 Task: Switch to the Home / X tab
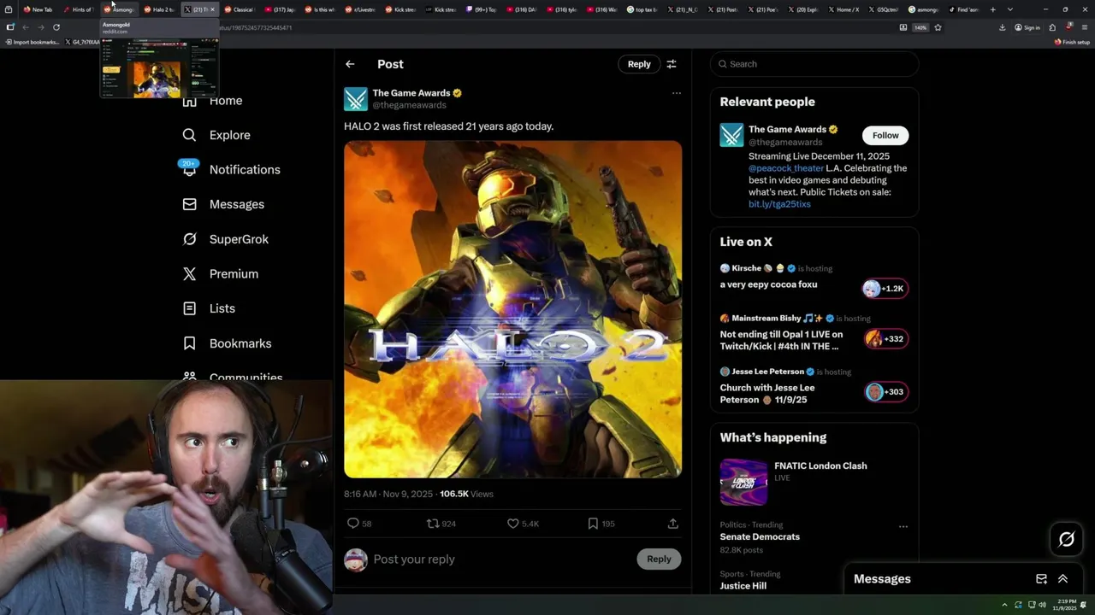pyautogui.click(x=843, y=9)
